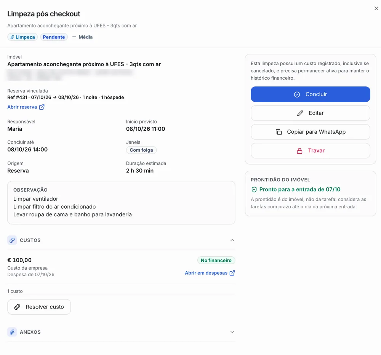Click the pencil icon in Editar
This screenshot has height=355, width=381.
pos(300,113)
